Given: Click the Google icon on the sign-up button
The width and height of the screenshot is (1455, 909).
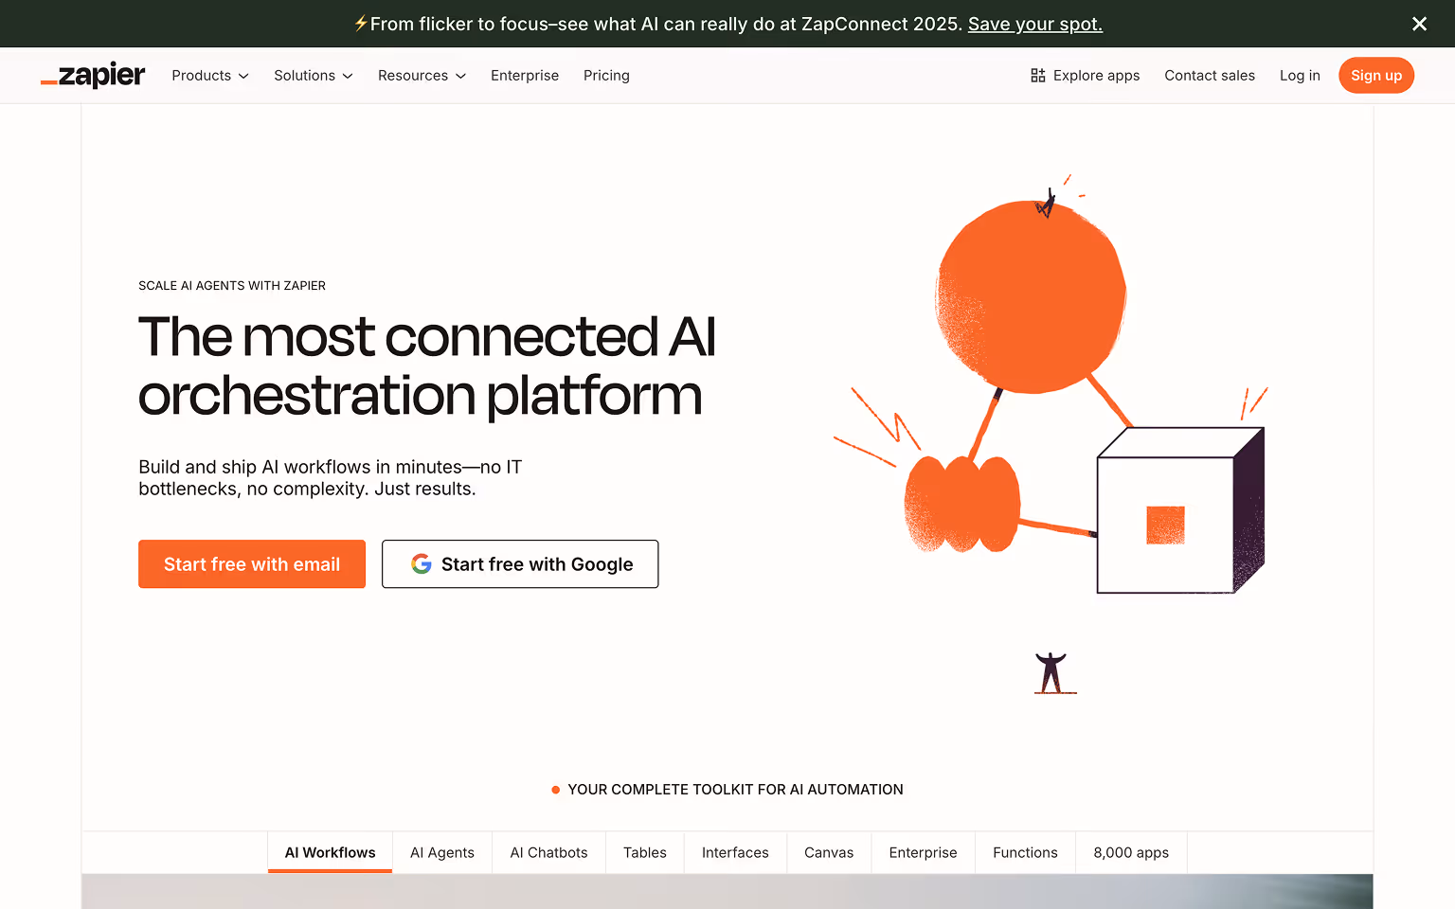Looking at the screenshot, I should [420, 563].
